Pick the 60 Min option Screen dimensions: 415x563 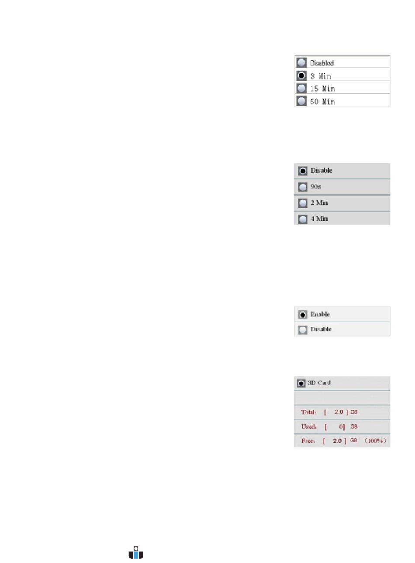coord(301,101)
